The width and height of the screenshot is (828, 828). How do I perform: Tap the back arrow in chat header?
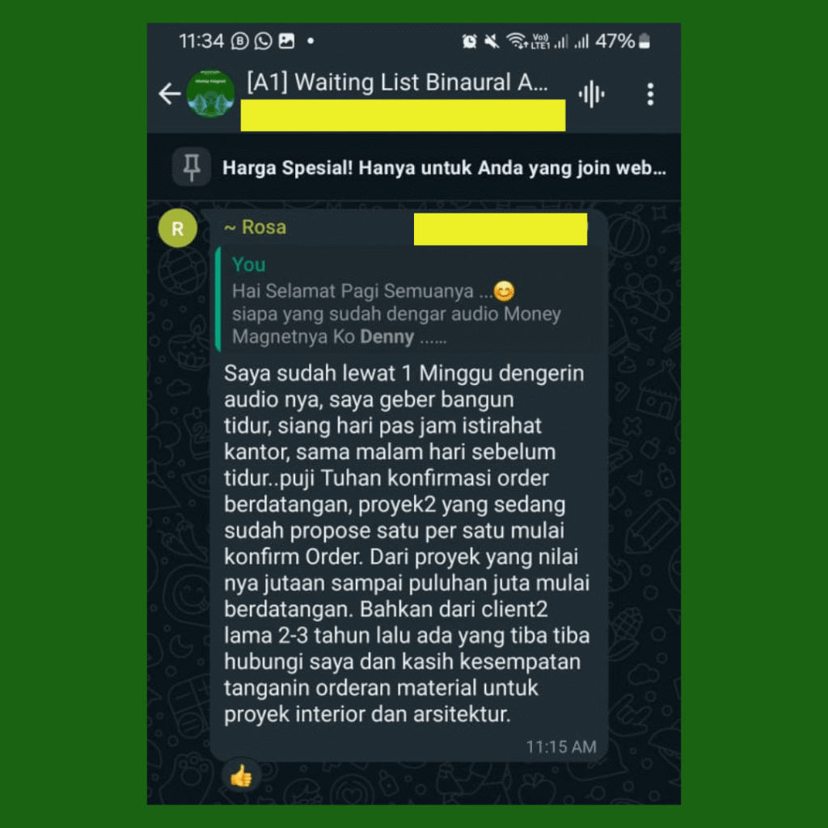170,94
